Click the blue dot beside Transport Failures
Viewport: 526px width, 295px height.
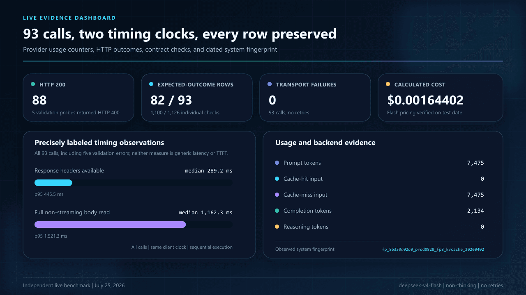click(x=270, y=84)
